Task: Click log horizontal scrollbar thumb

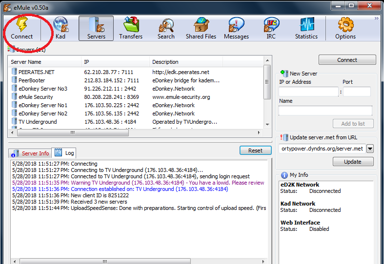Action: click(105, 261)
